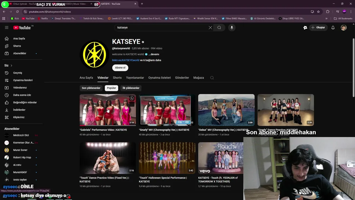Click the browser address bar URL
The height and width of the screenshot is (200, 355).
point(50,12)
